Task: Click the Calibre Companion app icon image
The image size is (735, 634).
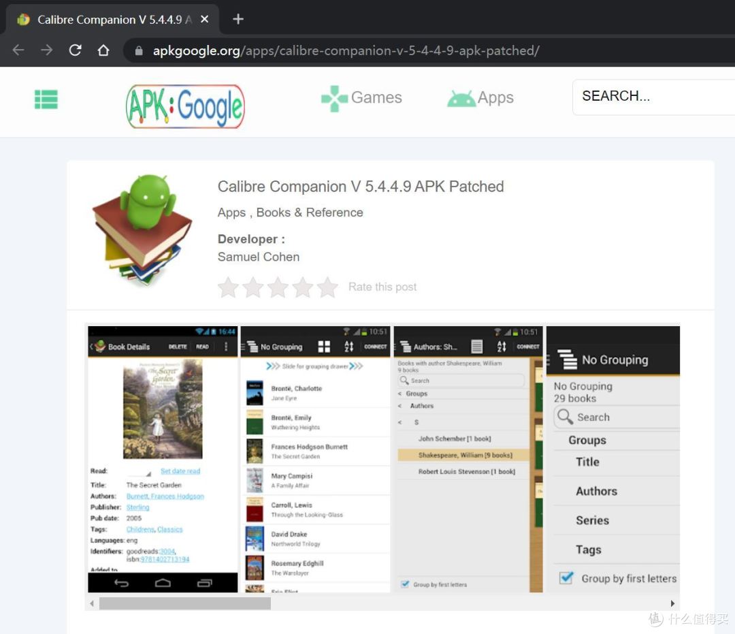Action: click(142, 229)
